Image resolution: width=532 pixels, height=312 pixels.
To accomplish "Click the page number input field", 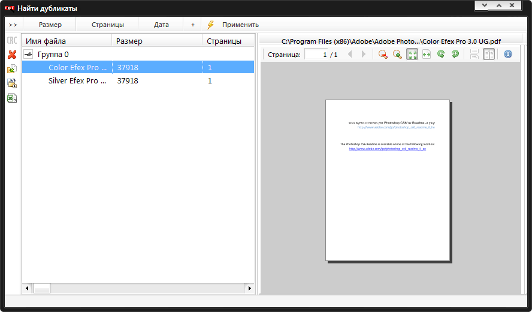I will pos(316,55).
